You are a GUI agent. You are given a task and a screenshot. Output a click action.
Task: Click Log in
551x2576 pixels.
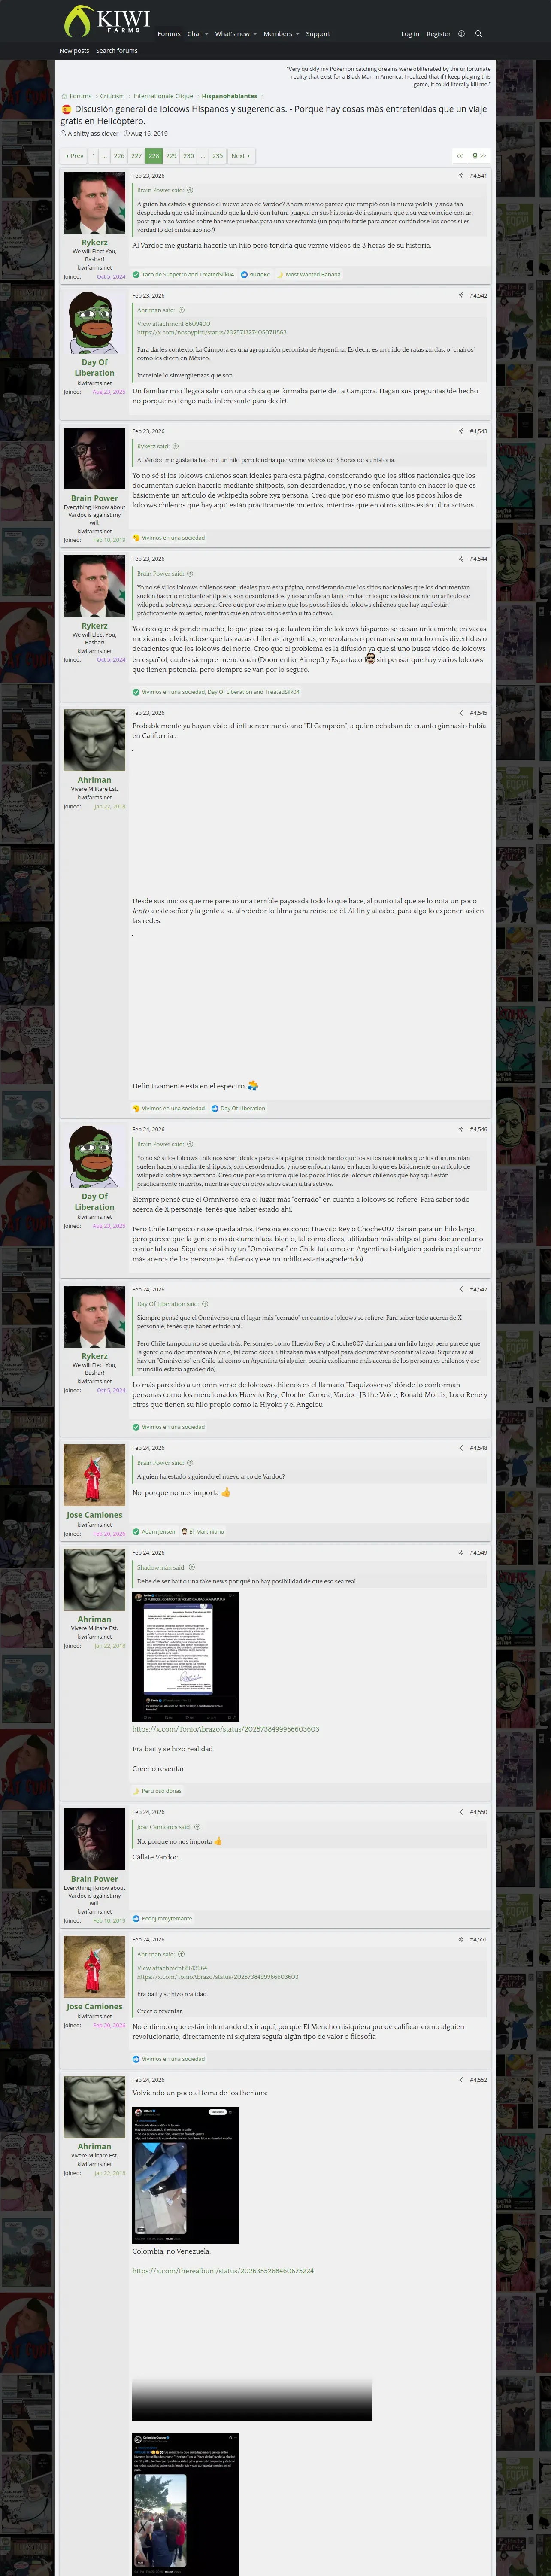(410, 34)
